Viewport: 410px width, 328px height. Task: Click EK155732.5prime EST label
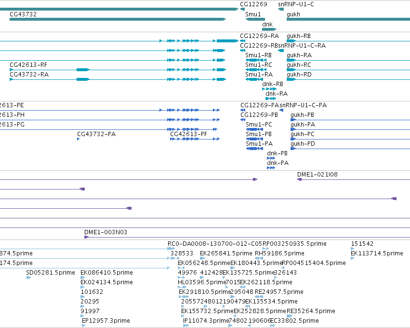coord(207,311)
